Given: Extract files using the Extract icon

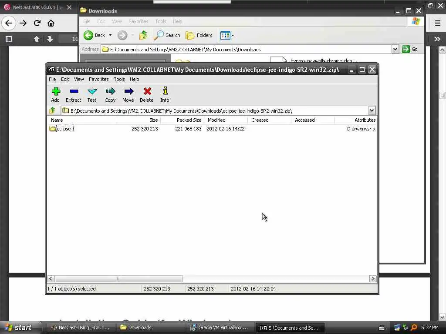Looking at the screenshot, I should 73,94.
